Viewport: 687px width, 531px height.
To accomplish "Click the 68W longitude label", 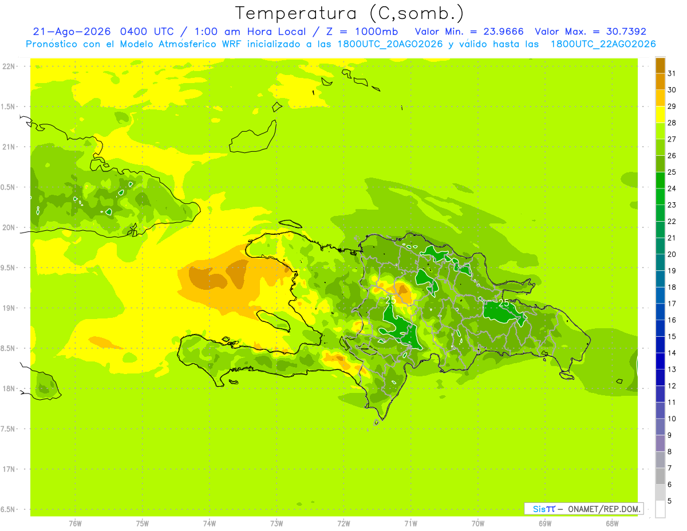I will (x=612, y=523).
